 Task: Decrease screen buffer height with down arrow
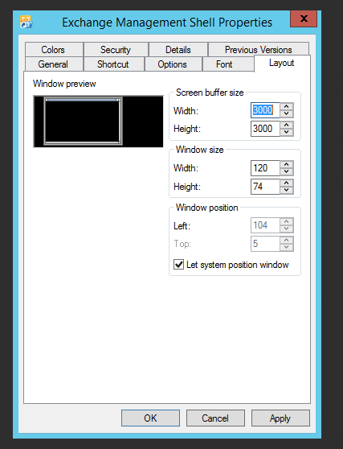[287, 133]
